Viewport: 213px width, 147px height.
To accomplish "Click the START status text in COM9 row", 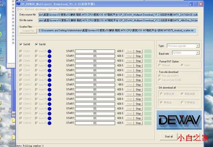I will [70, 80].
